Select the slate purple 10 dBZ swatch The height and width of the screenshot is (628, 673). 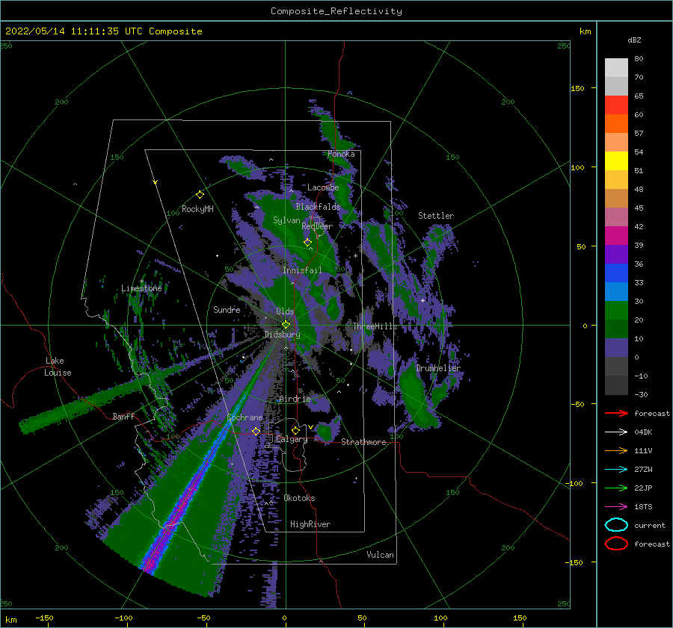(616, 347)
